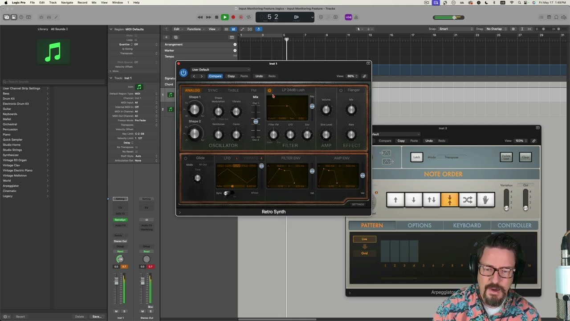Switch to the OPTIONS tab in Arpeggiator
The image size is (570, 321).
click(x=419, y=226)
